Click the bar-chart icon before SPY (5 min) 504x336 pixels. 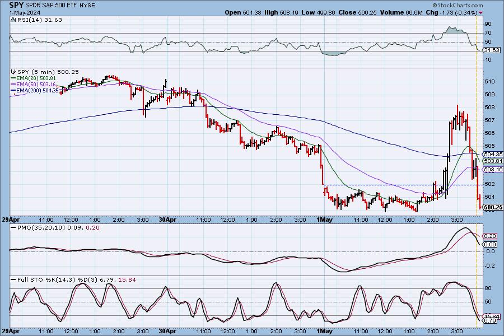(13, 72)
